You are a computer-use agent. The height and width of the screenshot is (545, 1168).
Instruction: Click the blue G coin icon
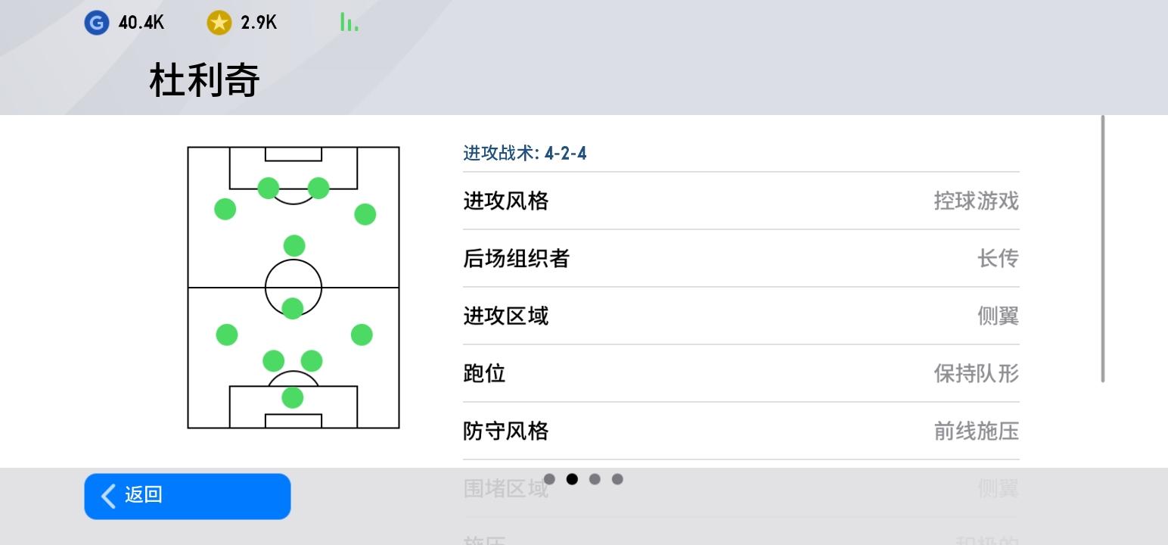(96, 23)
